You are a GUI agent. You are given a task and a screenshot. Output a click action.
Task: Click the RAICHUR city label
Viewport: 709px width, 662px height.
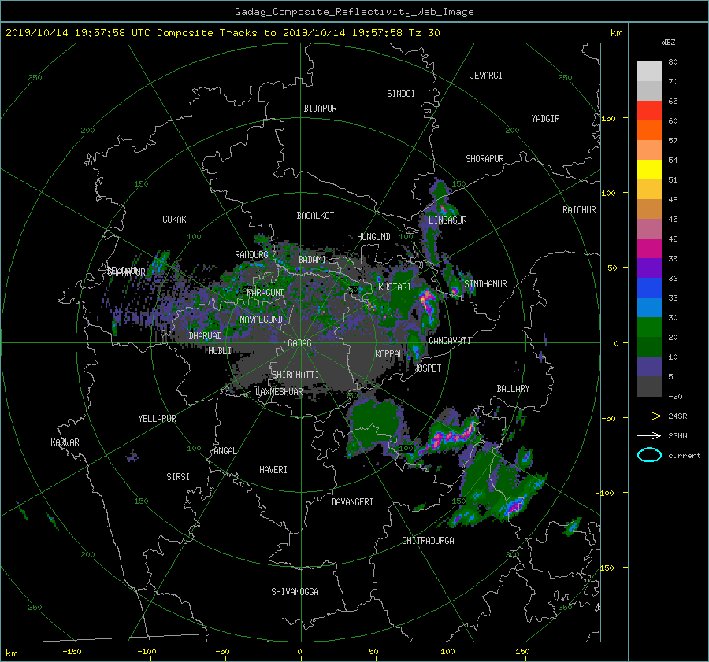click(579, 210)
